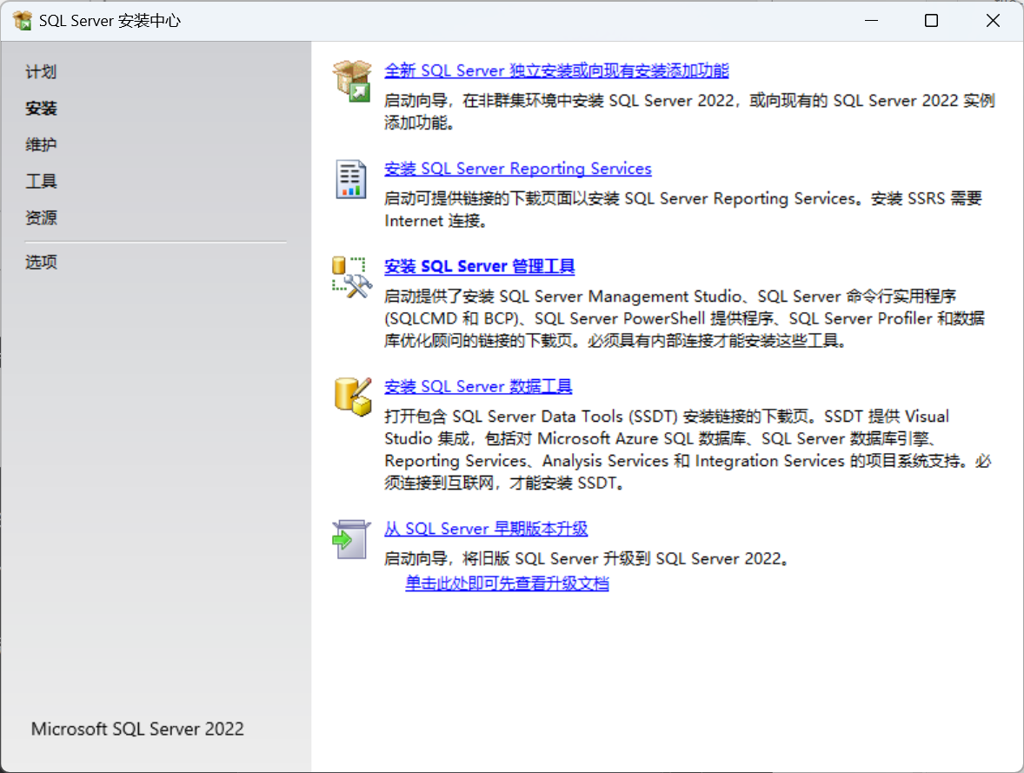Switch to the 维护 section
Screen dimensions: 1024x773
41,144
